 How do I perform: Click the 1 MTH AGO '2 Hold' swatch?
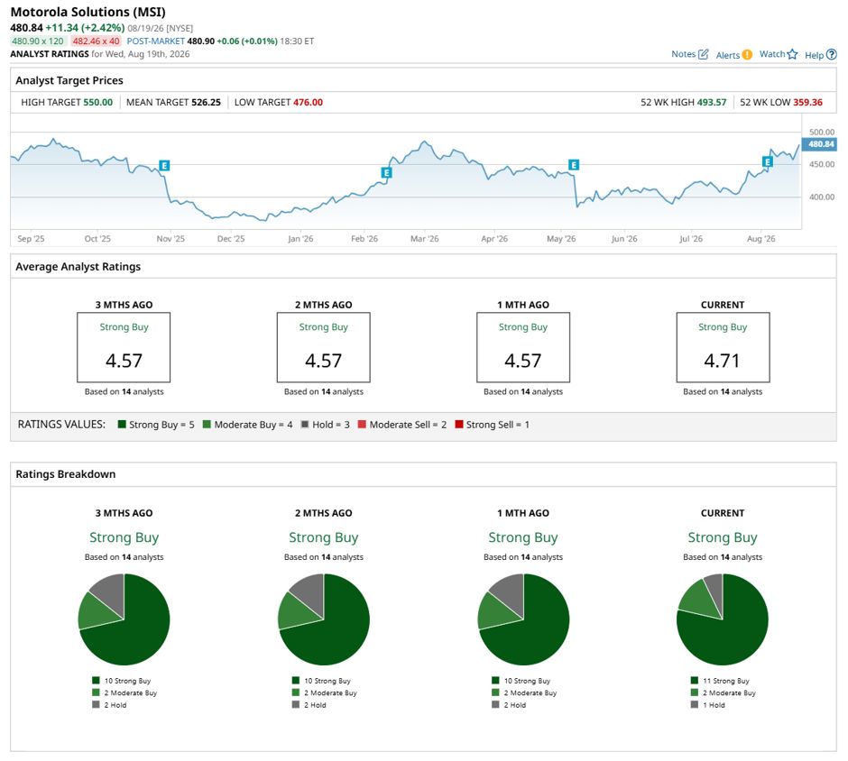click(x=495, y=705)
